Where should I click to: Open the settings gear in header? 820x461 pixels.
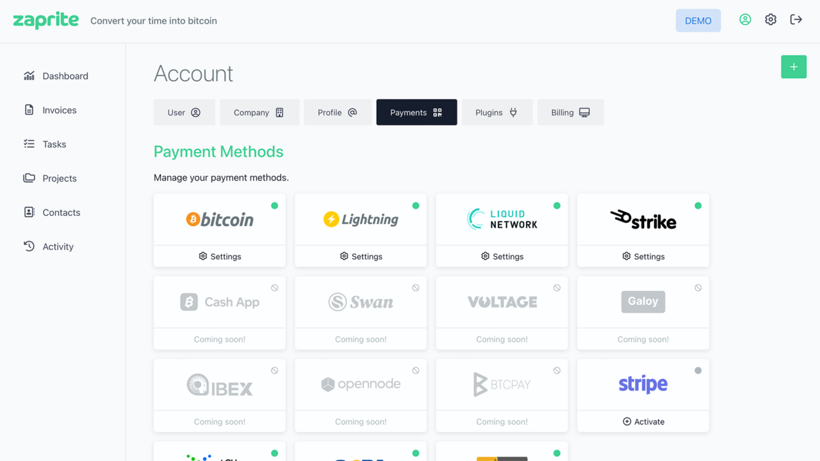[x=771, y=20]
